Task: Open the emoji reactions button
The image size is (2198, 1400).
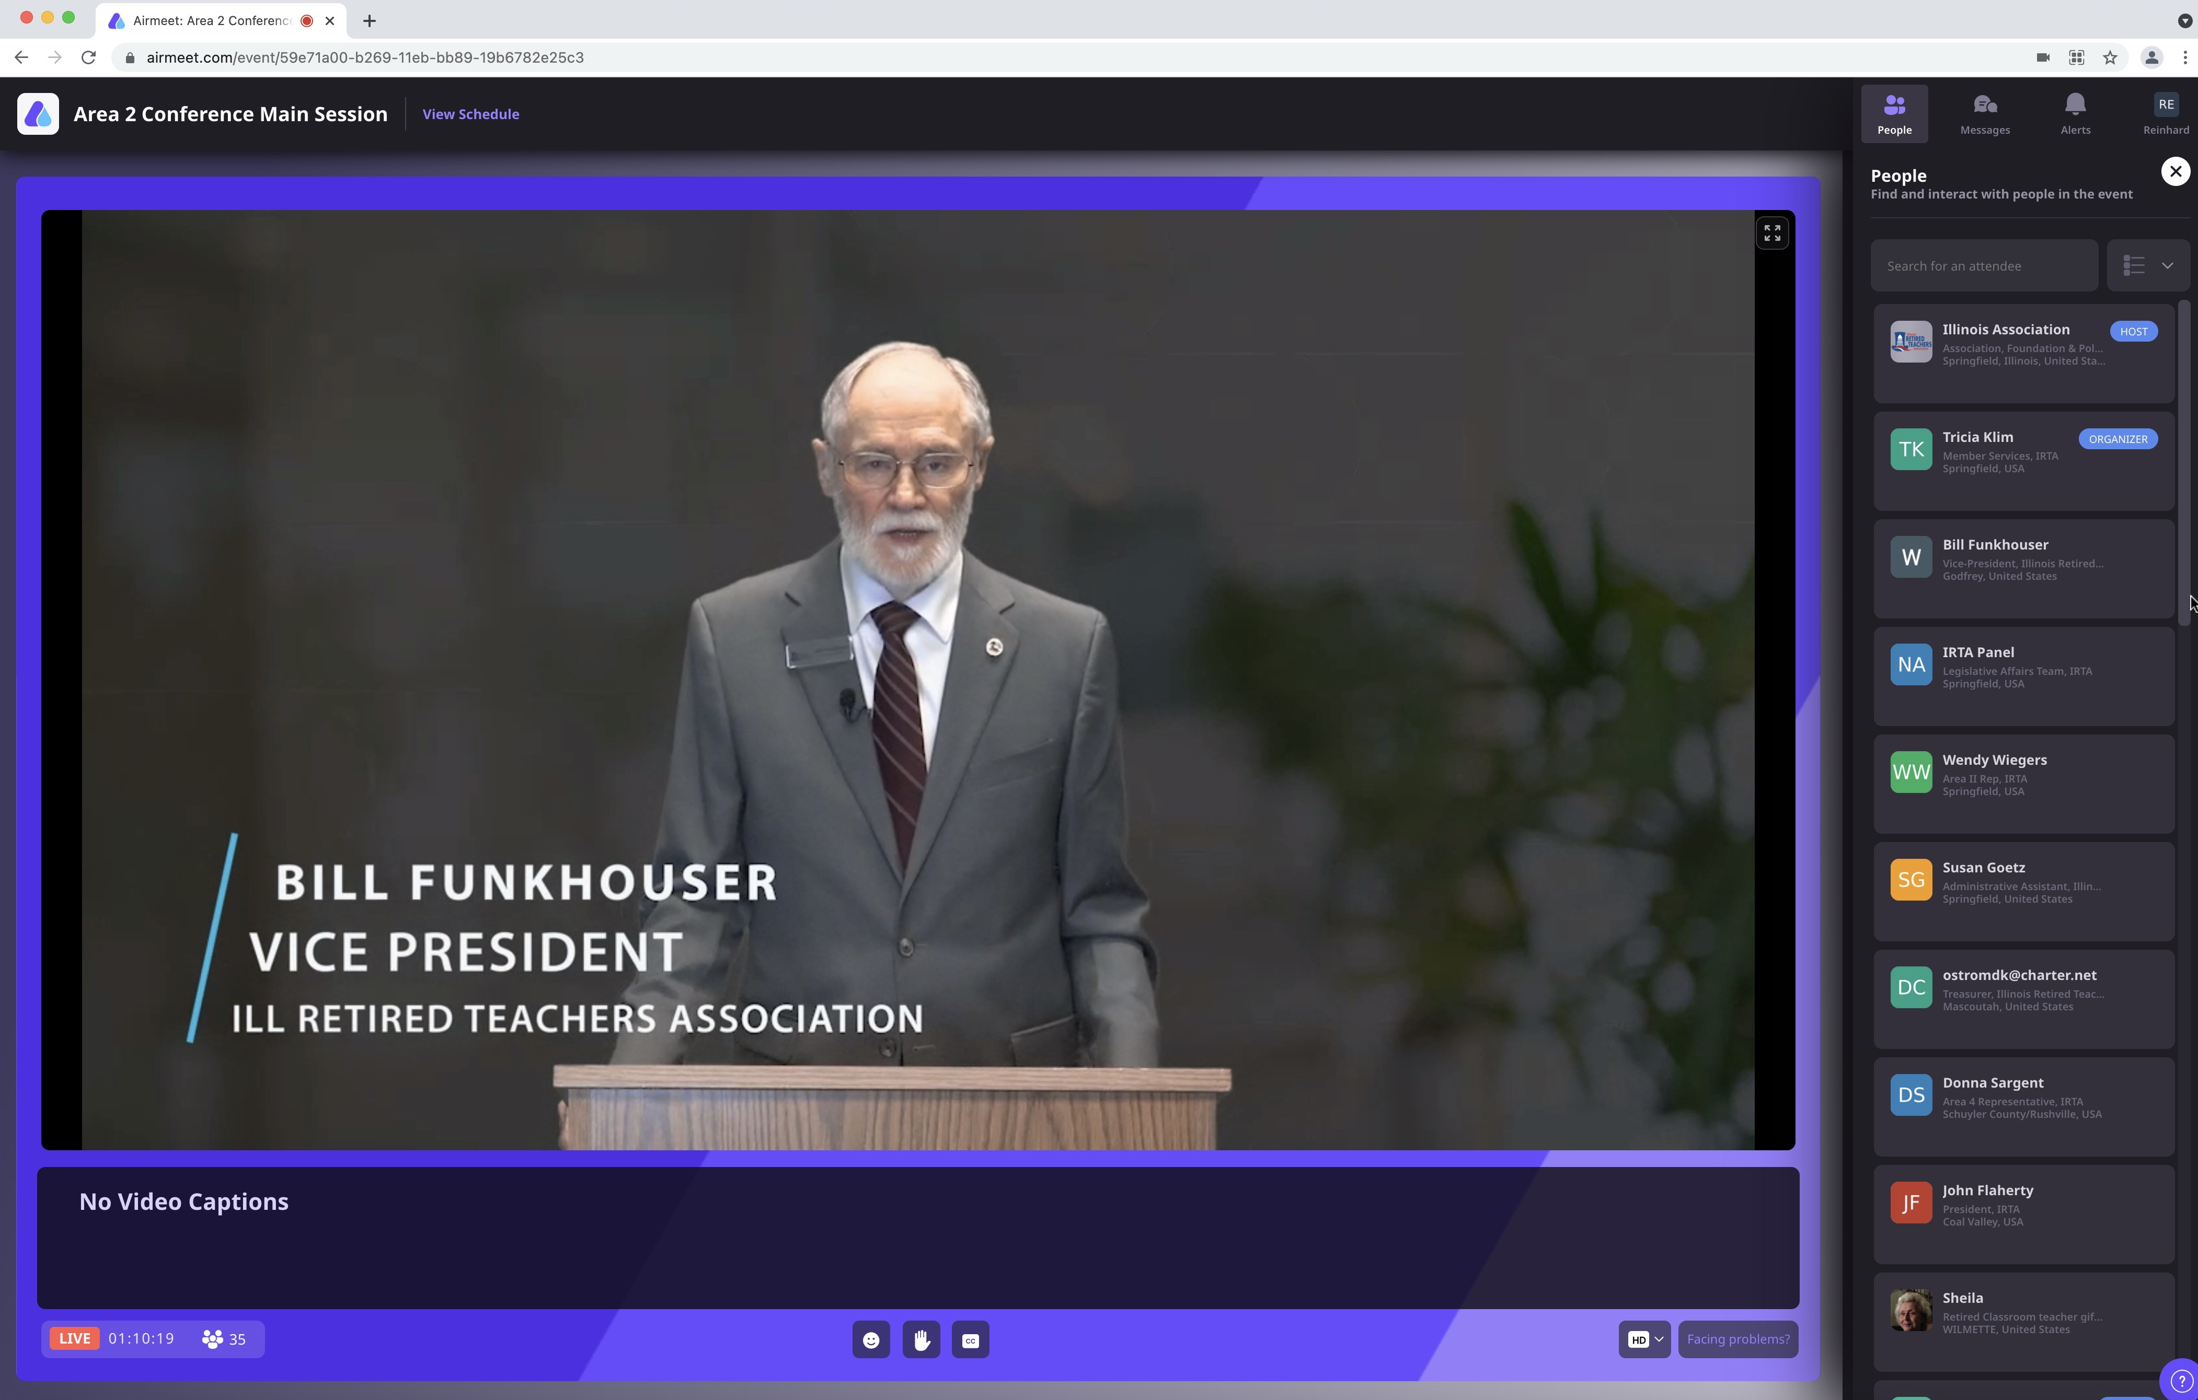Action: (871, 1340)
